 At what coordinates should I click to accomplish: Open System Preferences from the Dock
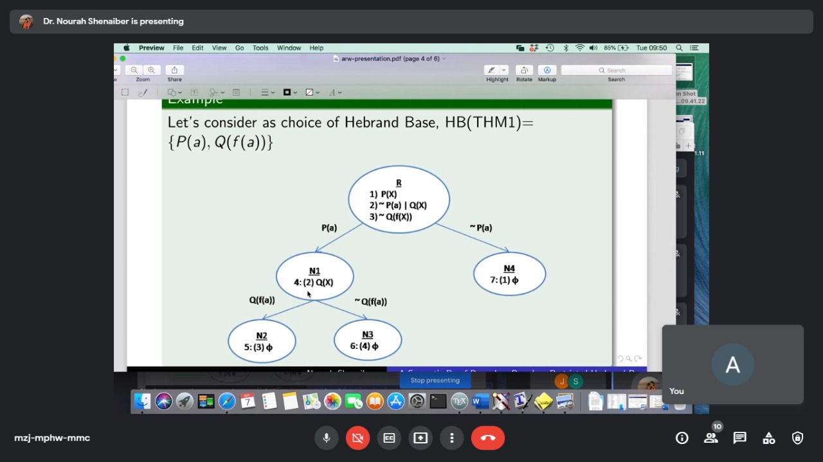coord(417,401)
